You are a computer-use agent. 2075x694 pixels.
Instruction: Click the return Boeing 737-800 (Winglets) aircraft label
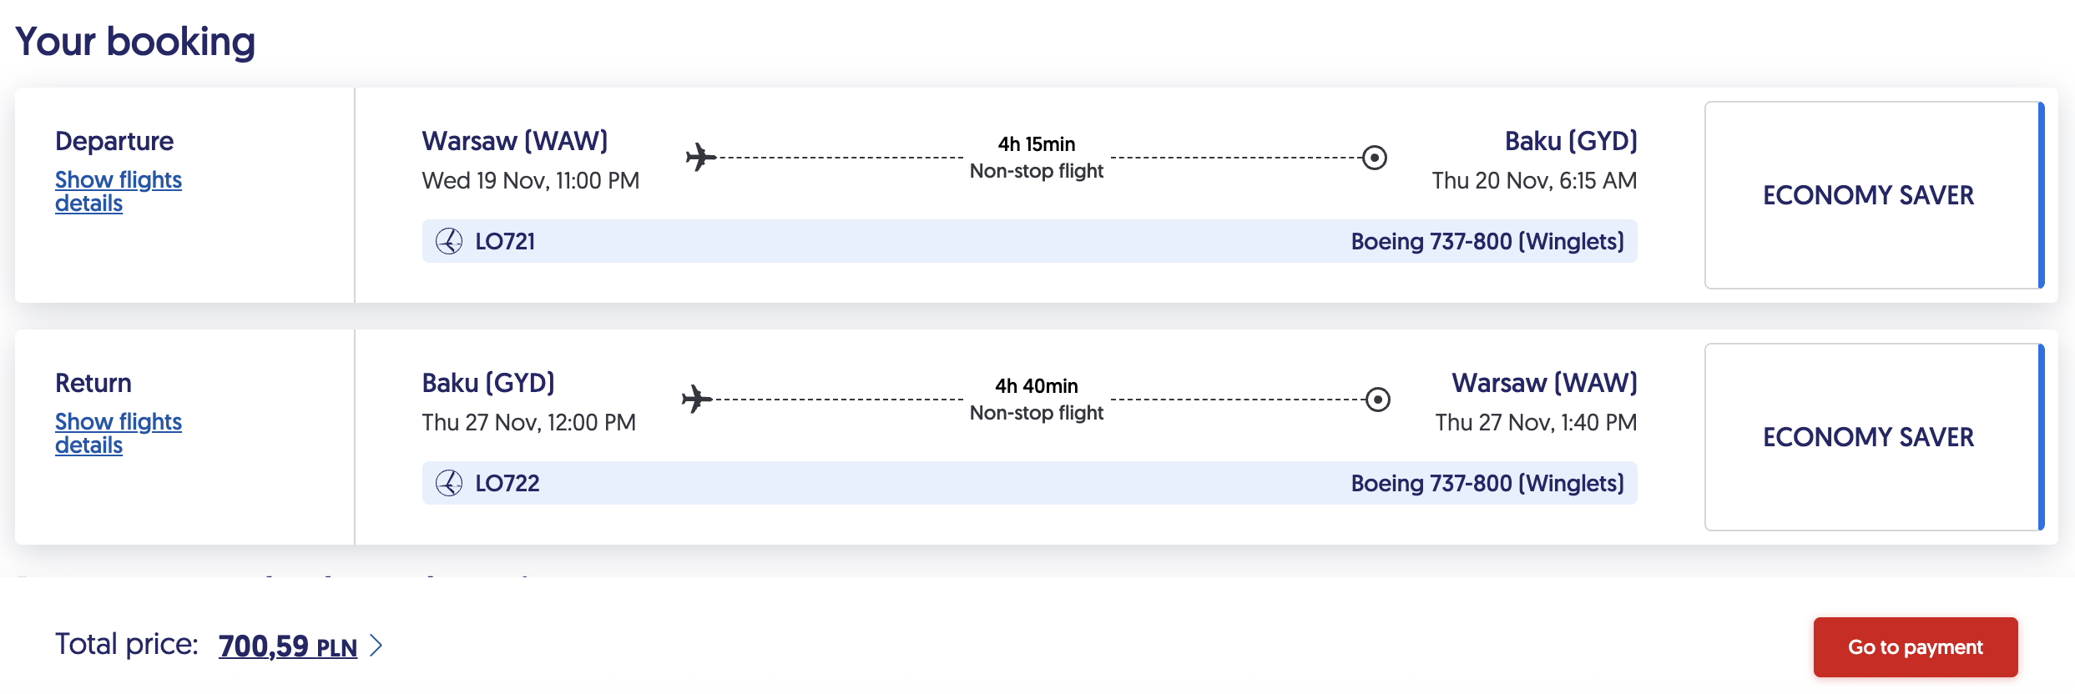[1487, 484]
